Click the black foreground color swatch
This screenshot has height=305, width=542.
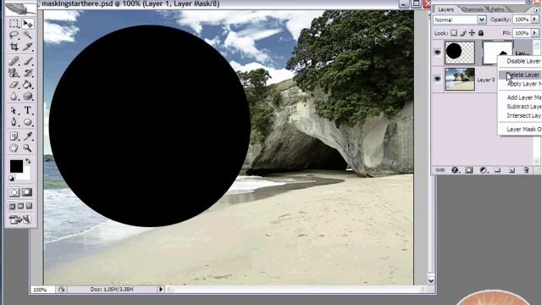coord(16,166)
